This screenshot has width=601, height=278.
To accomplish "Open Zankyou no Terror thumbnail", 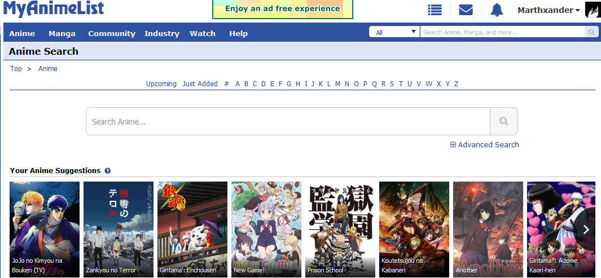I will coord(119,230).
